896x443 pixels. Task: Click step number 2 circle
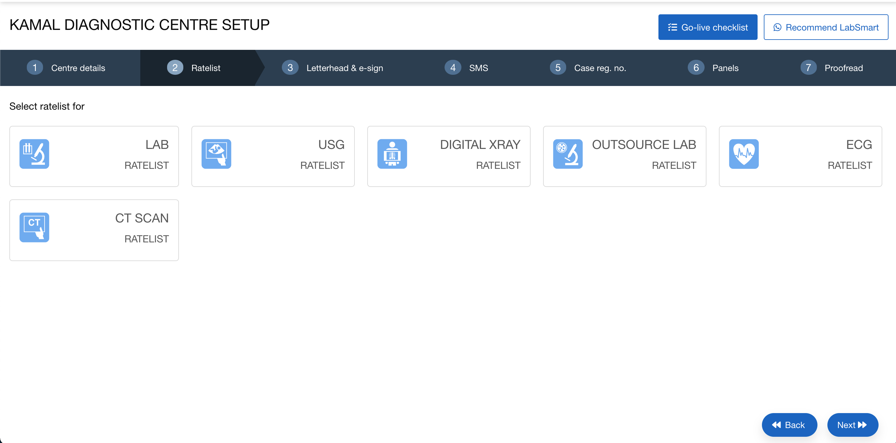click(x=175, y=68)
